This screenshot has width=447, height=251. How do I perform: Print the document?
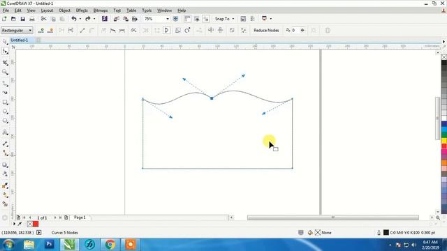(x=32, y=19)
